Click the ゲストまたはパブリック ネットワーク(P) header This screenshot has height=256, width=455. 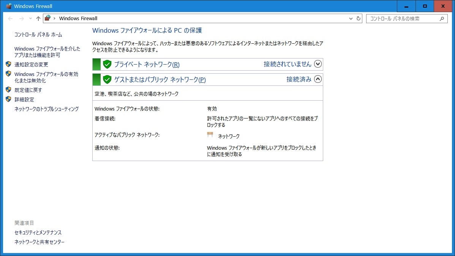pos(160,79)
